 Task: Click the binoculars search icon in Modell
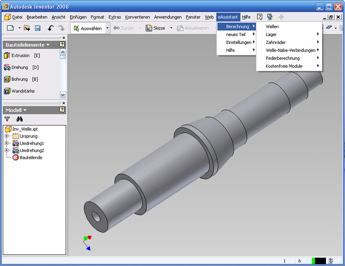(20, 119)
